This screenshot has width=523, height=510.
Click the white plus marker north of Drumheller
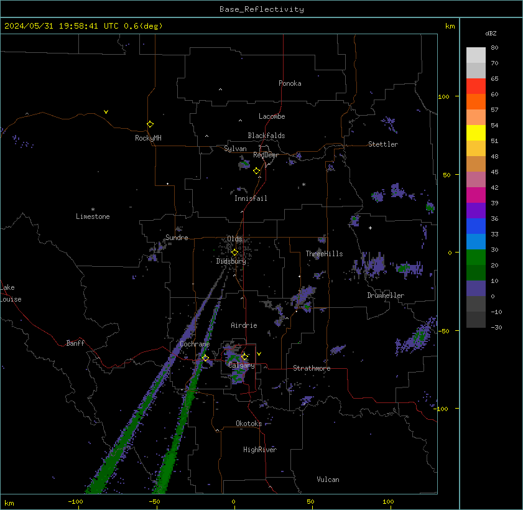[x=370, y=228]
